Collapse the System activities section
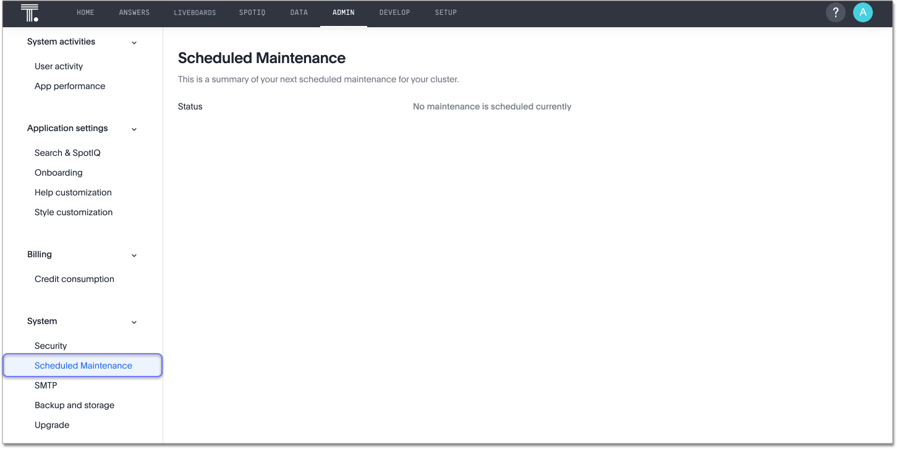This screenshot has width=897, height=449. (134, 43)
